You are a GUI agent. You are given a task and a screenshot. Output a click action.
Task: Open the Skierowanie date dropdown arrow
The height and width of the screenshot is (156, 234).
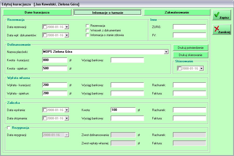201,69
